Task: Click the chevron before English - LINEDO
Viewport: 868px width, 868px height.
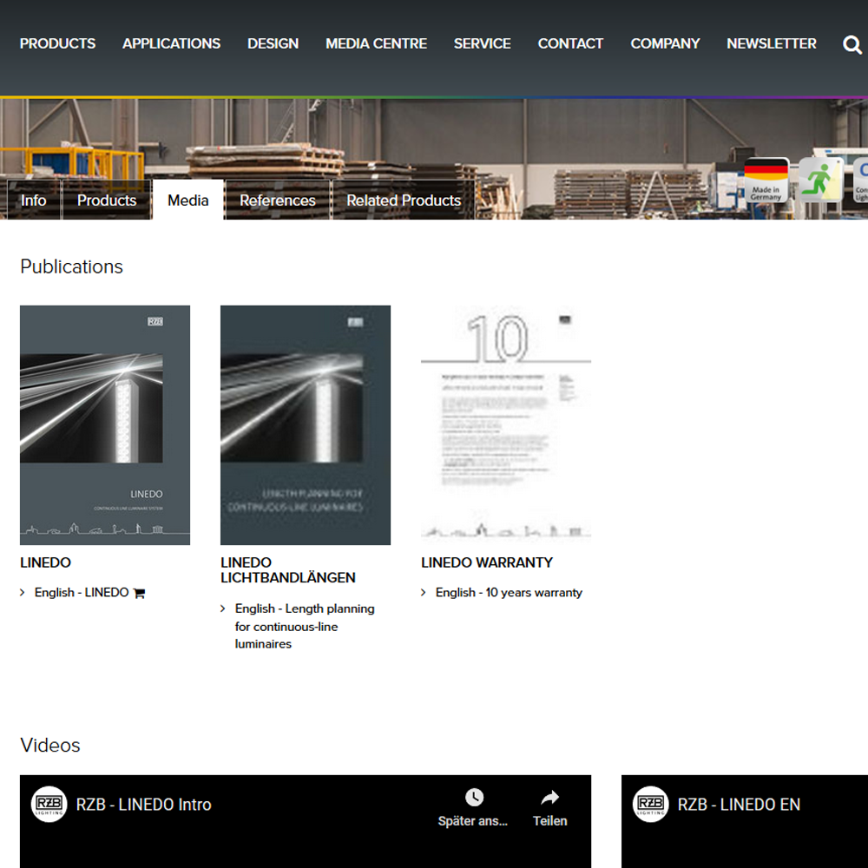Action: click(23, 592)
